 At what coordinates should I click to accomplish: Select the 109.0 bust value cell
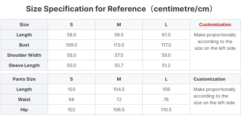click(x=71, y=45)
